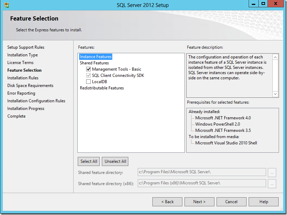287x215 pixels.
Task: Click the Installation Type step
Action: (x=23, y=55)
